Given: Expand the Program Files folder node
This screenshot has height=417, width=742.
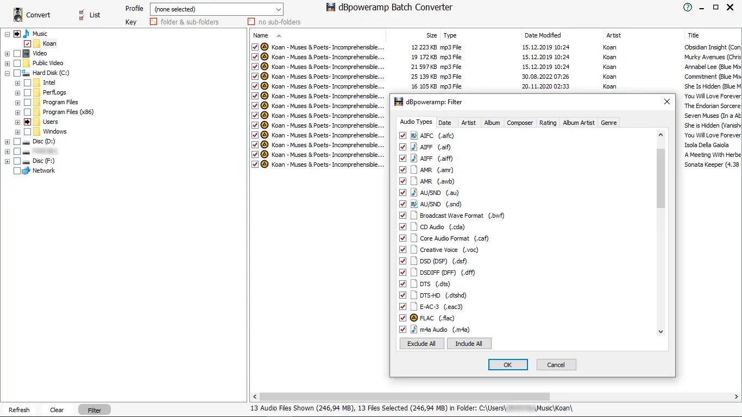Looking at the screenshot, I should pyautogui.click(x=17, y=102).
